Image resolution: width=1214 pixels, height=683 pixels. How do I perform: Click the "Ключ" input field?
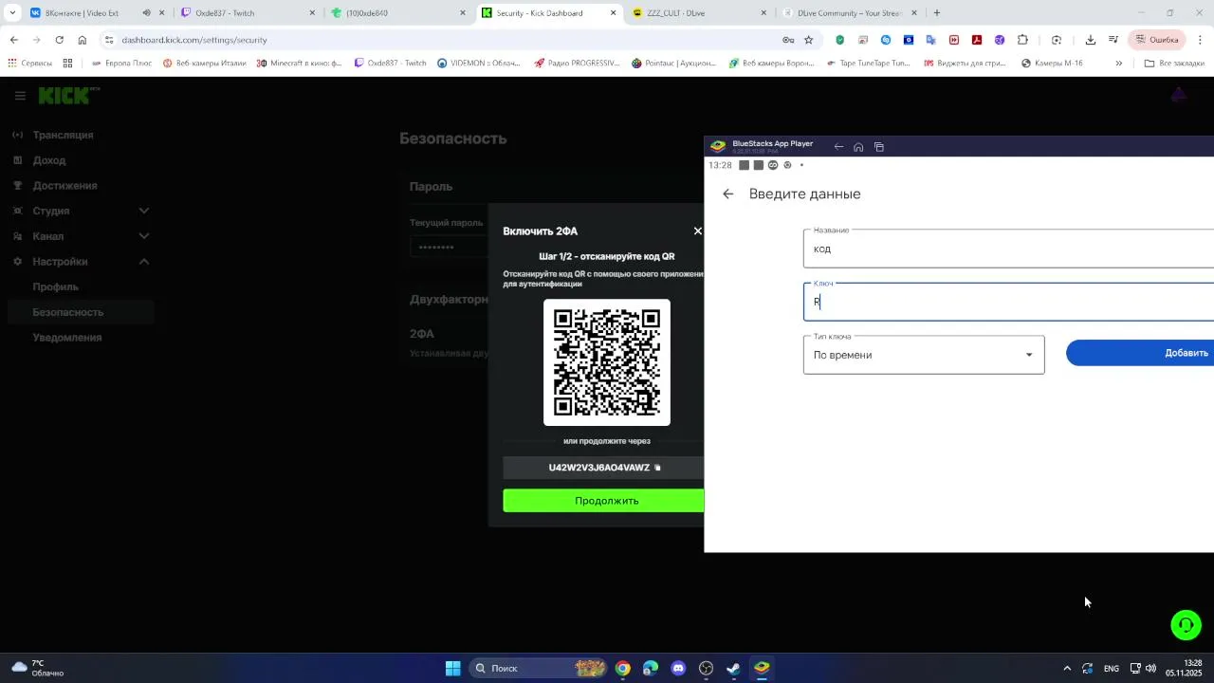click(x=1008, y=302)
